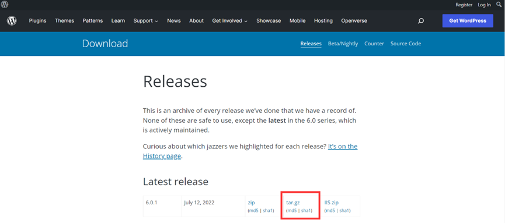The image size is (505, 223).
Task: Click the Latest release heading
Action: click(x=176, y=182)
